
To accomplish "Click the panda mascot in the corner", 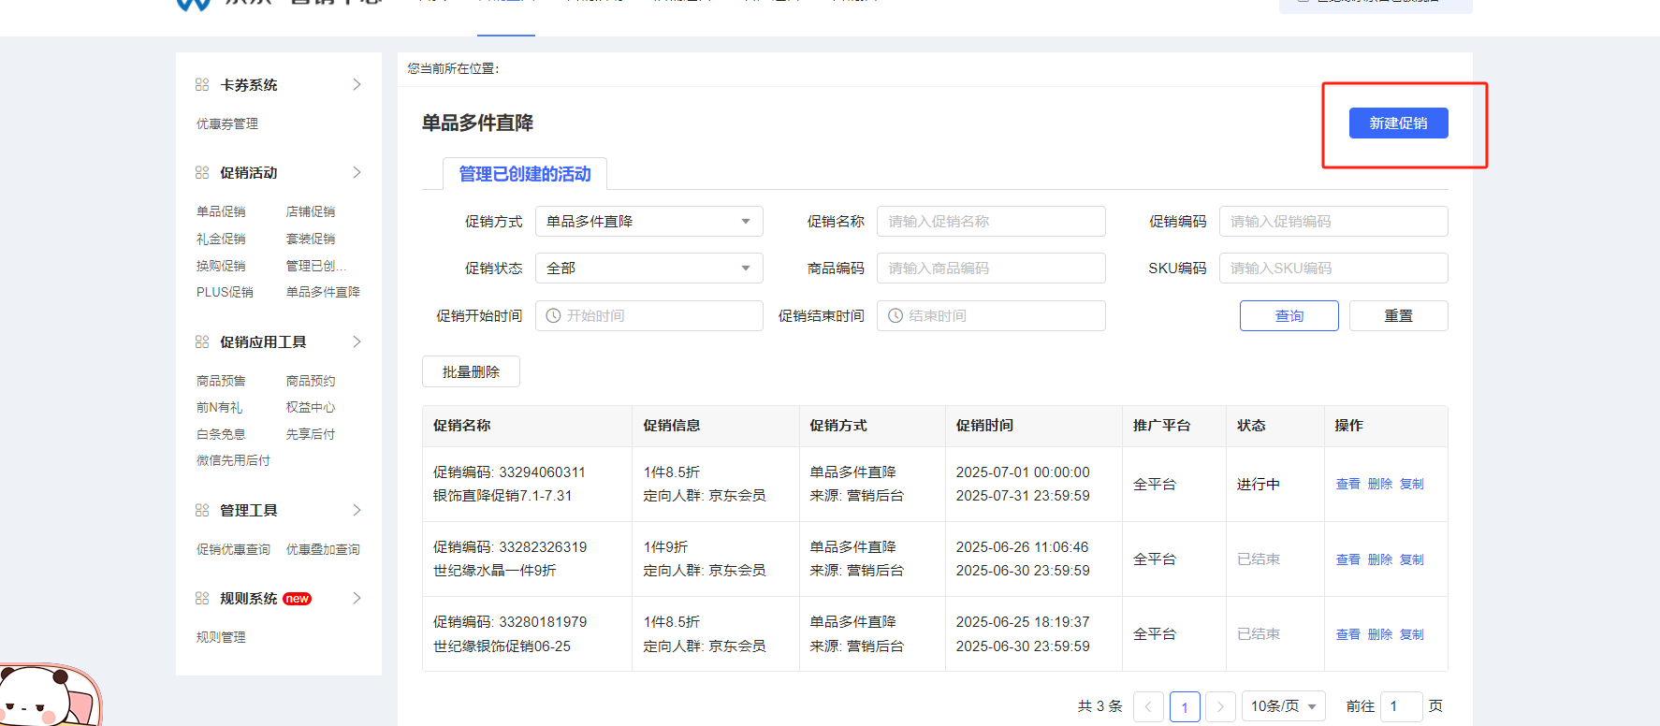I will pyautogui.click(x=47, y=697).
